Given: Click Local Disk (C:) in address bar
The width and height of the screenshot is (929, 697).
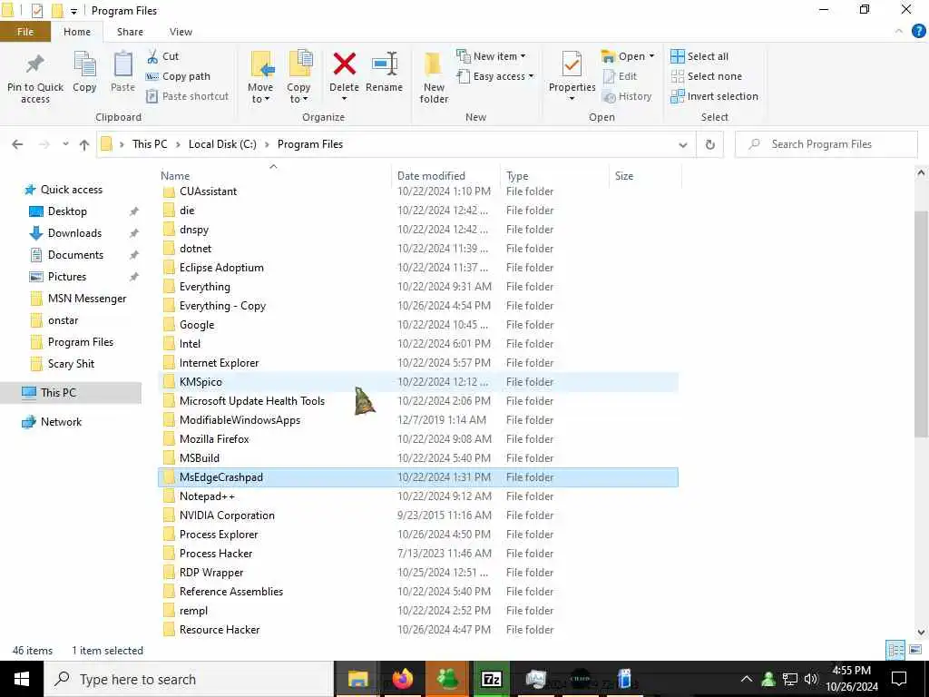Looking at the screenshot, I should [x=222, y=144].
